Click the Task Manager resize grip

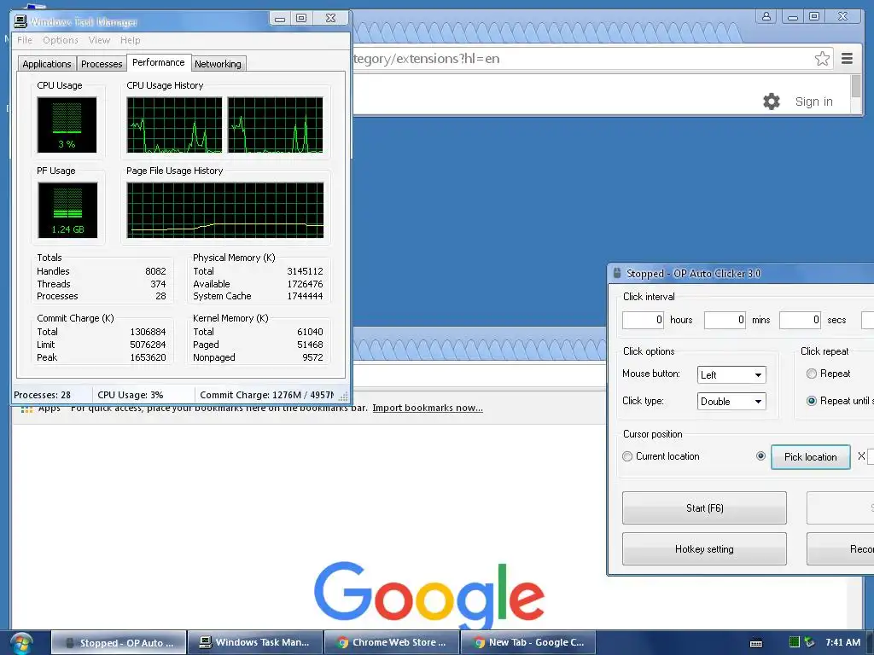(343, 397)
